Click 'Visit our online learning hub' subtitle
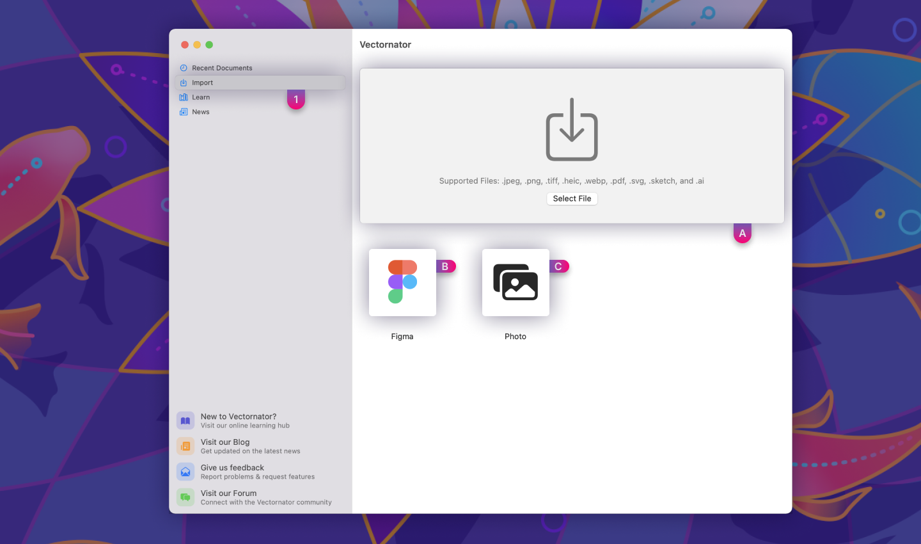921x544 pixels. (245, 426)
